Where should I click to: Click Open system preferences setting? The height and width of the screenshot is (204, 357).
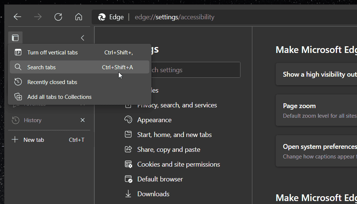[x=317, y=151]
